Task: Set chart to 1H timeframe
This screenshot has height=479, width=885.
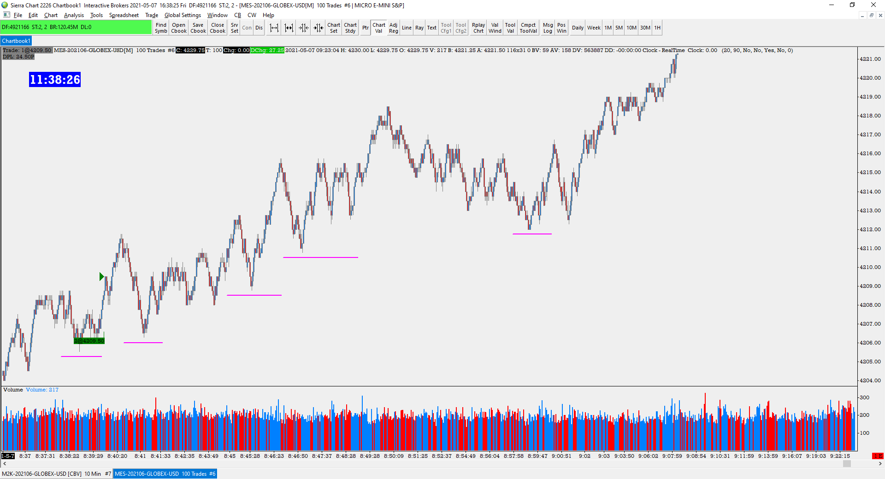Action: pyautogui.click(x=657, y=28)
